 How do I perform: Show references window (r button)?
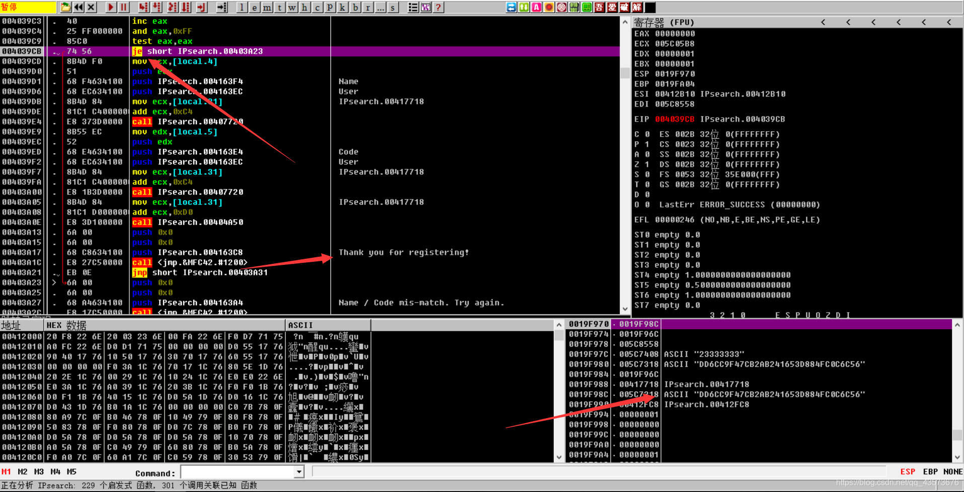[368, 7]
